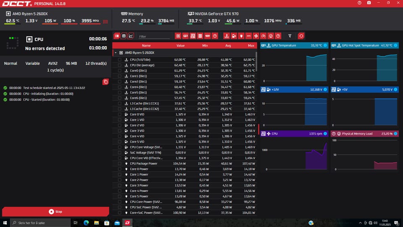Check the L3 Cache (Die1:CCX1) row checkbox

(120, 103)
